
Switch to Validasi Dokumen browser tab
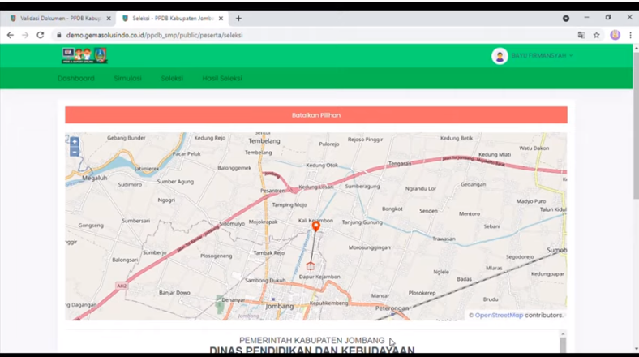tap(55, 18)
